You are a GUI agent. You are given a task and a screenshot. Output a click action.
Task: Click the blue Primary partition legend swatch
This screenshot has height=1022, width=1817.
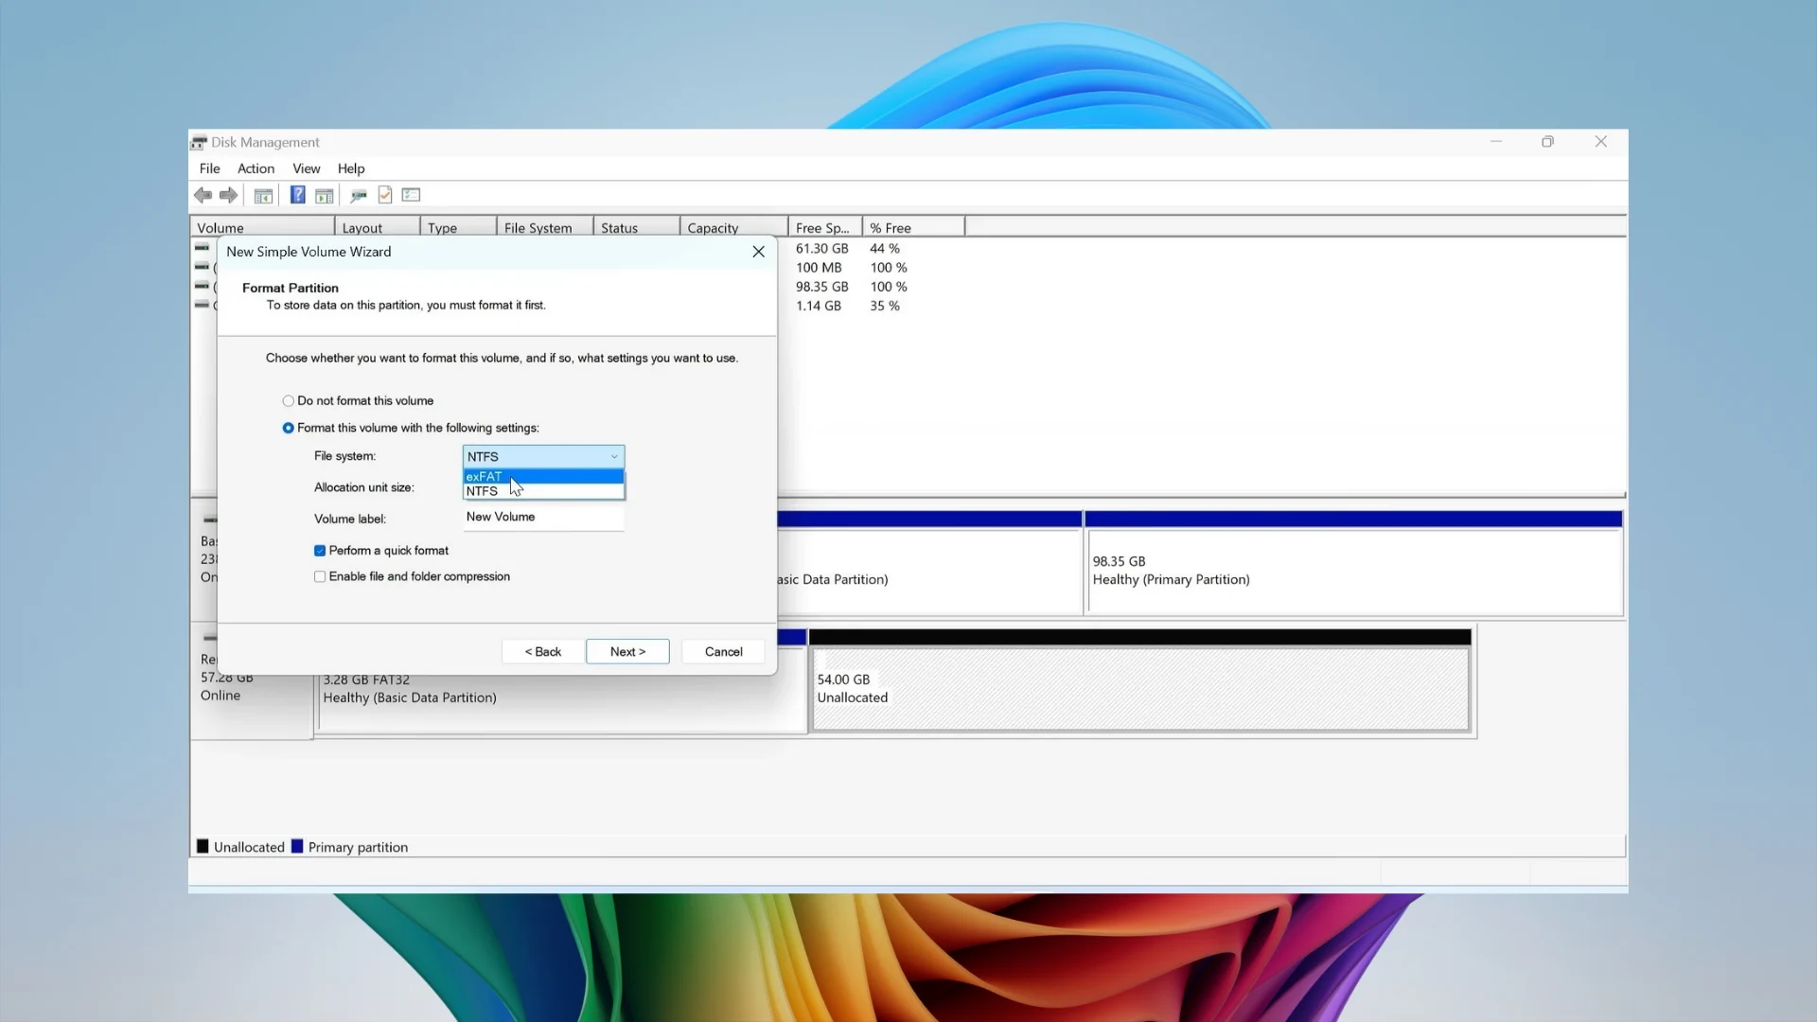(x=297, y=846)
